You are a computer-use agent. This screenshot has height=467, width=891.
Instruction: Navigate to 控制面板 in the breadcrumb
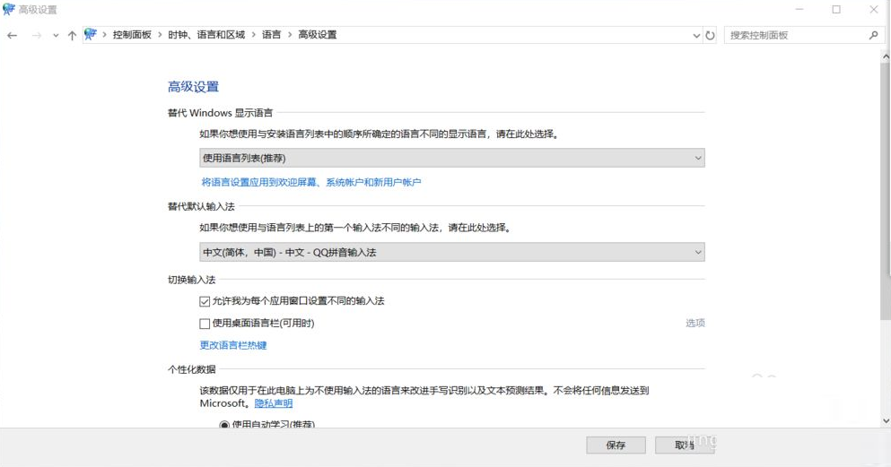[135, 35]
